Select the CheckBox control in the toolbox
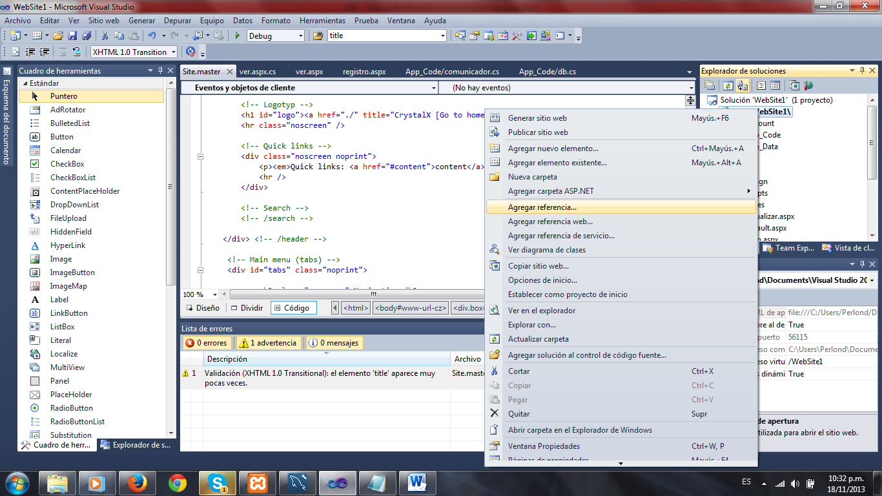This screenshot has height=496, width=882. 67,164
